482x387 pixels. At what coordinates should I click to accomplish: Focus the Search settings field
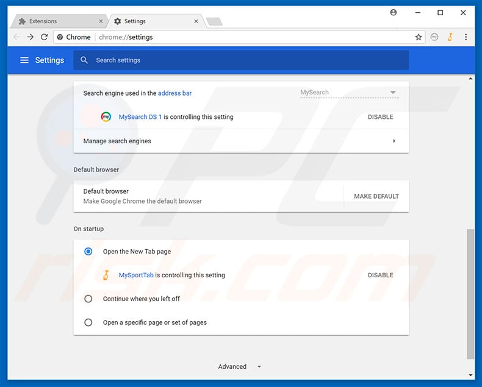coord(241,60)
